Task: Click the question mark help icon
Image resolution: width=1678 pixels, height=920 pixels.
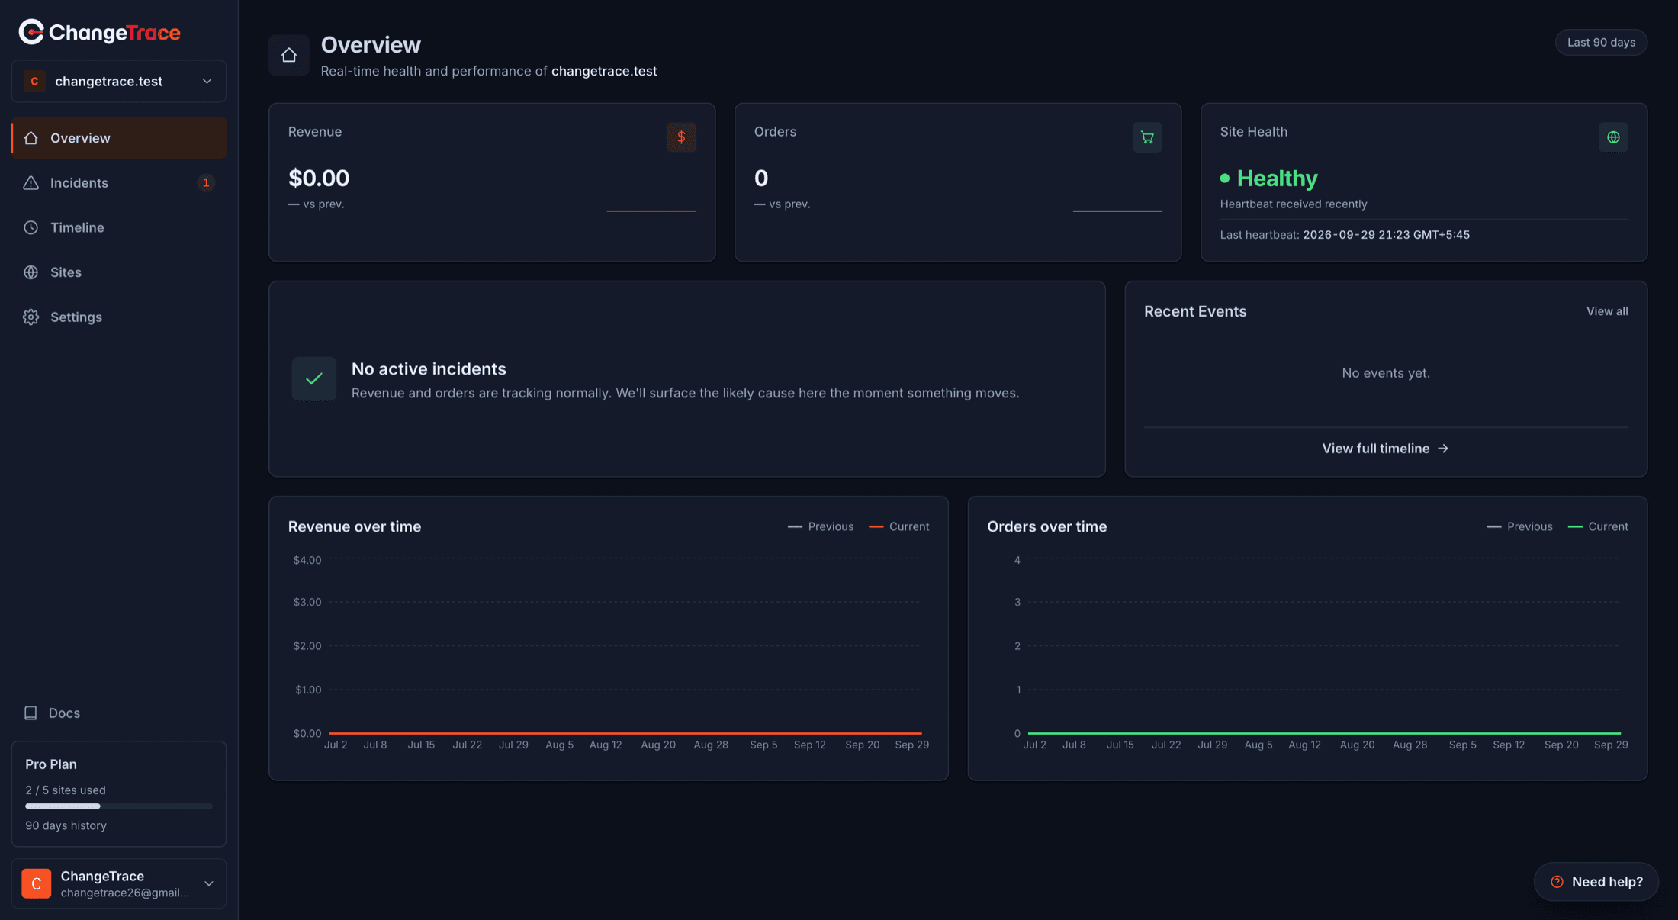Action: click(1557, 882)
